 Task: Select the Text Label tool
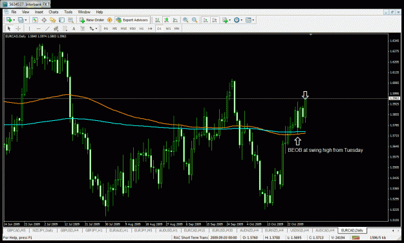click(83, 28)
